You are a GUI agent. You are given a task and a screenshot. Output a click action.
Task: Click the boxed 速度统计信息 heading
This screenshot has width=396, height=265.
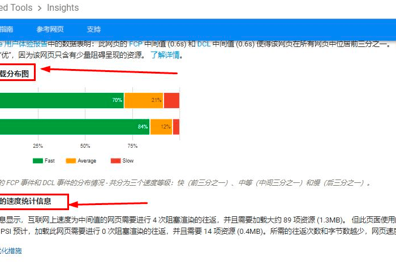pos(33,201)
